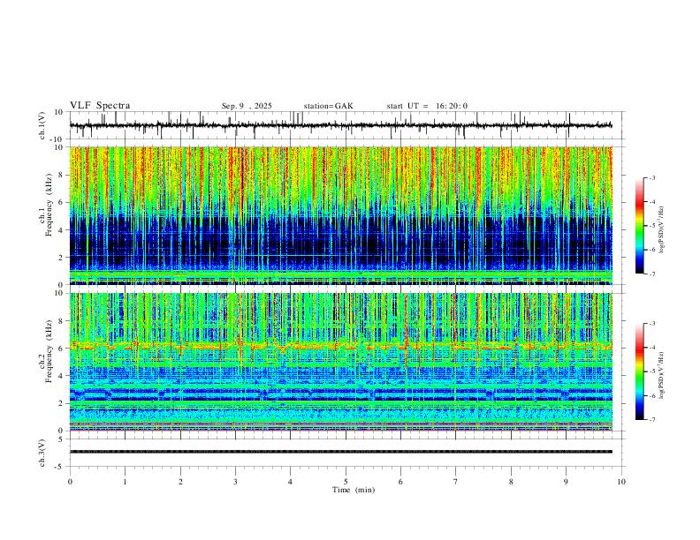Click the ch.2 spectrogram plot

tap(341, 362)
